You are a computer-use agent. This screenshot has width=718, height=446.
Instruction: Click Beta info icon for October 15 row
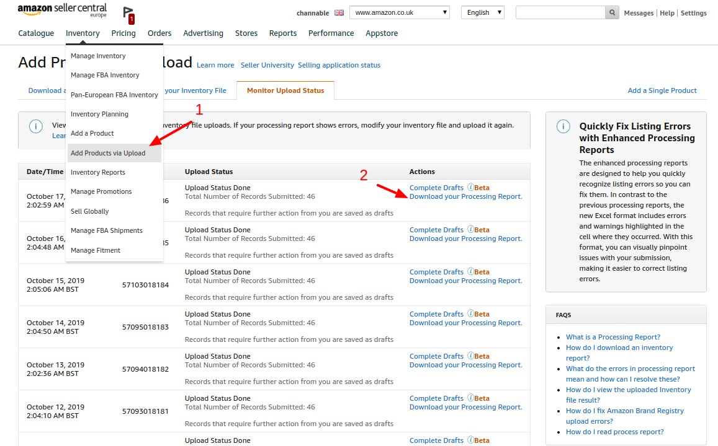click(x=470, y=271)
